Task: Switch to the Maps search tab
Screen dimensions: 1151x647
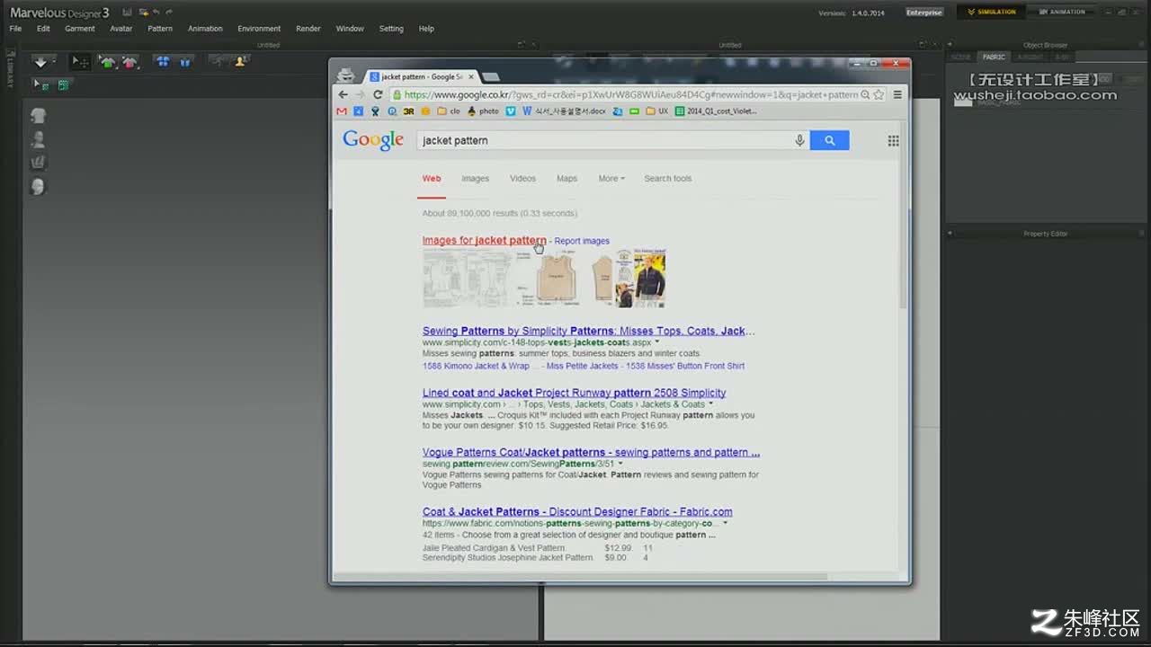Action: pos(567,178)
